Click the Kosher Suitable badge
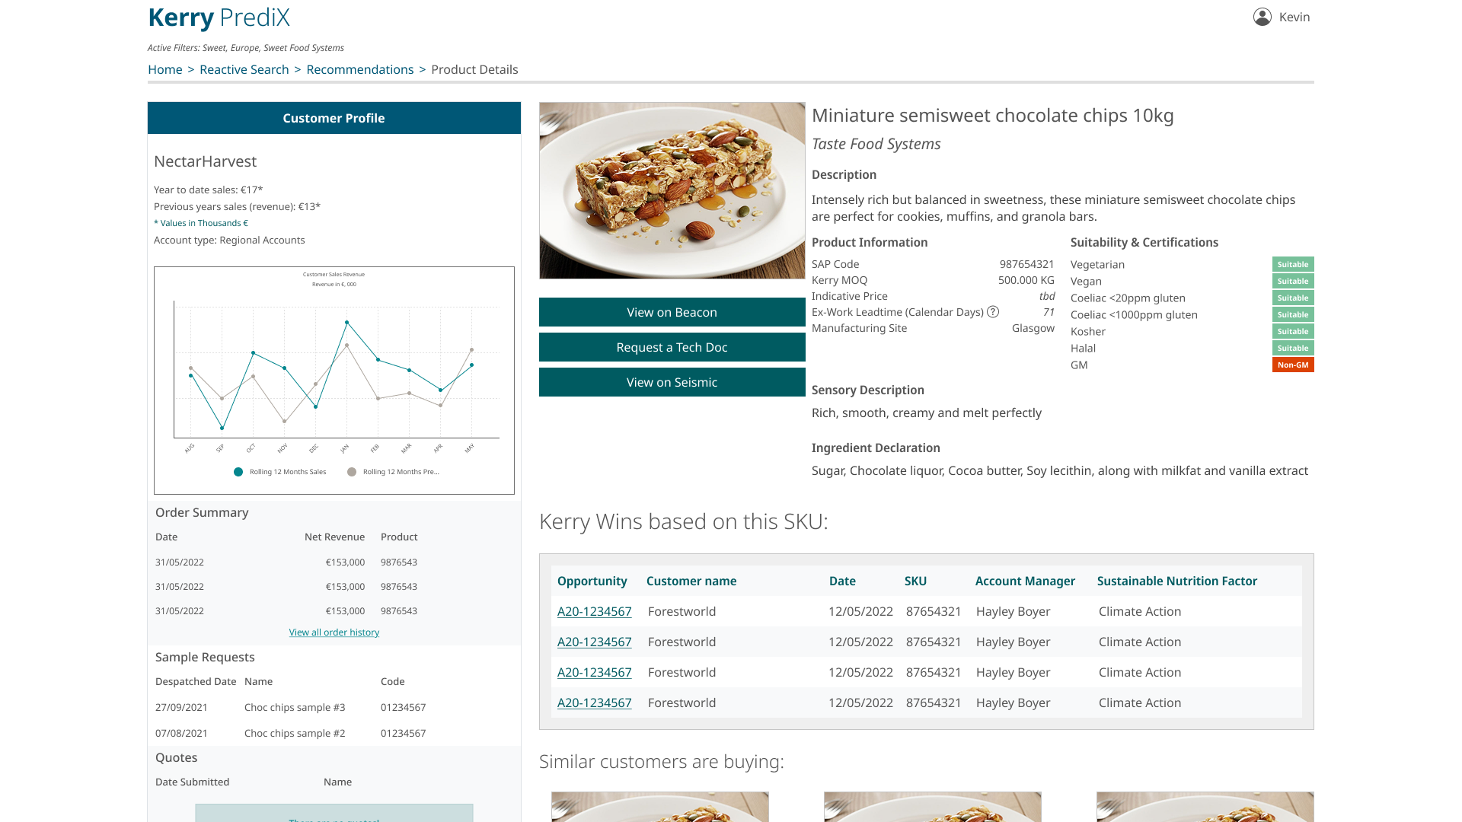 tap(1292, 331)
